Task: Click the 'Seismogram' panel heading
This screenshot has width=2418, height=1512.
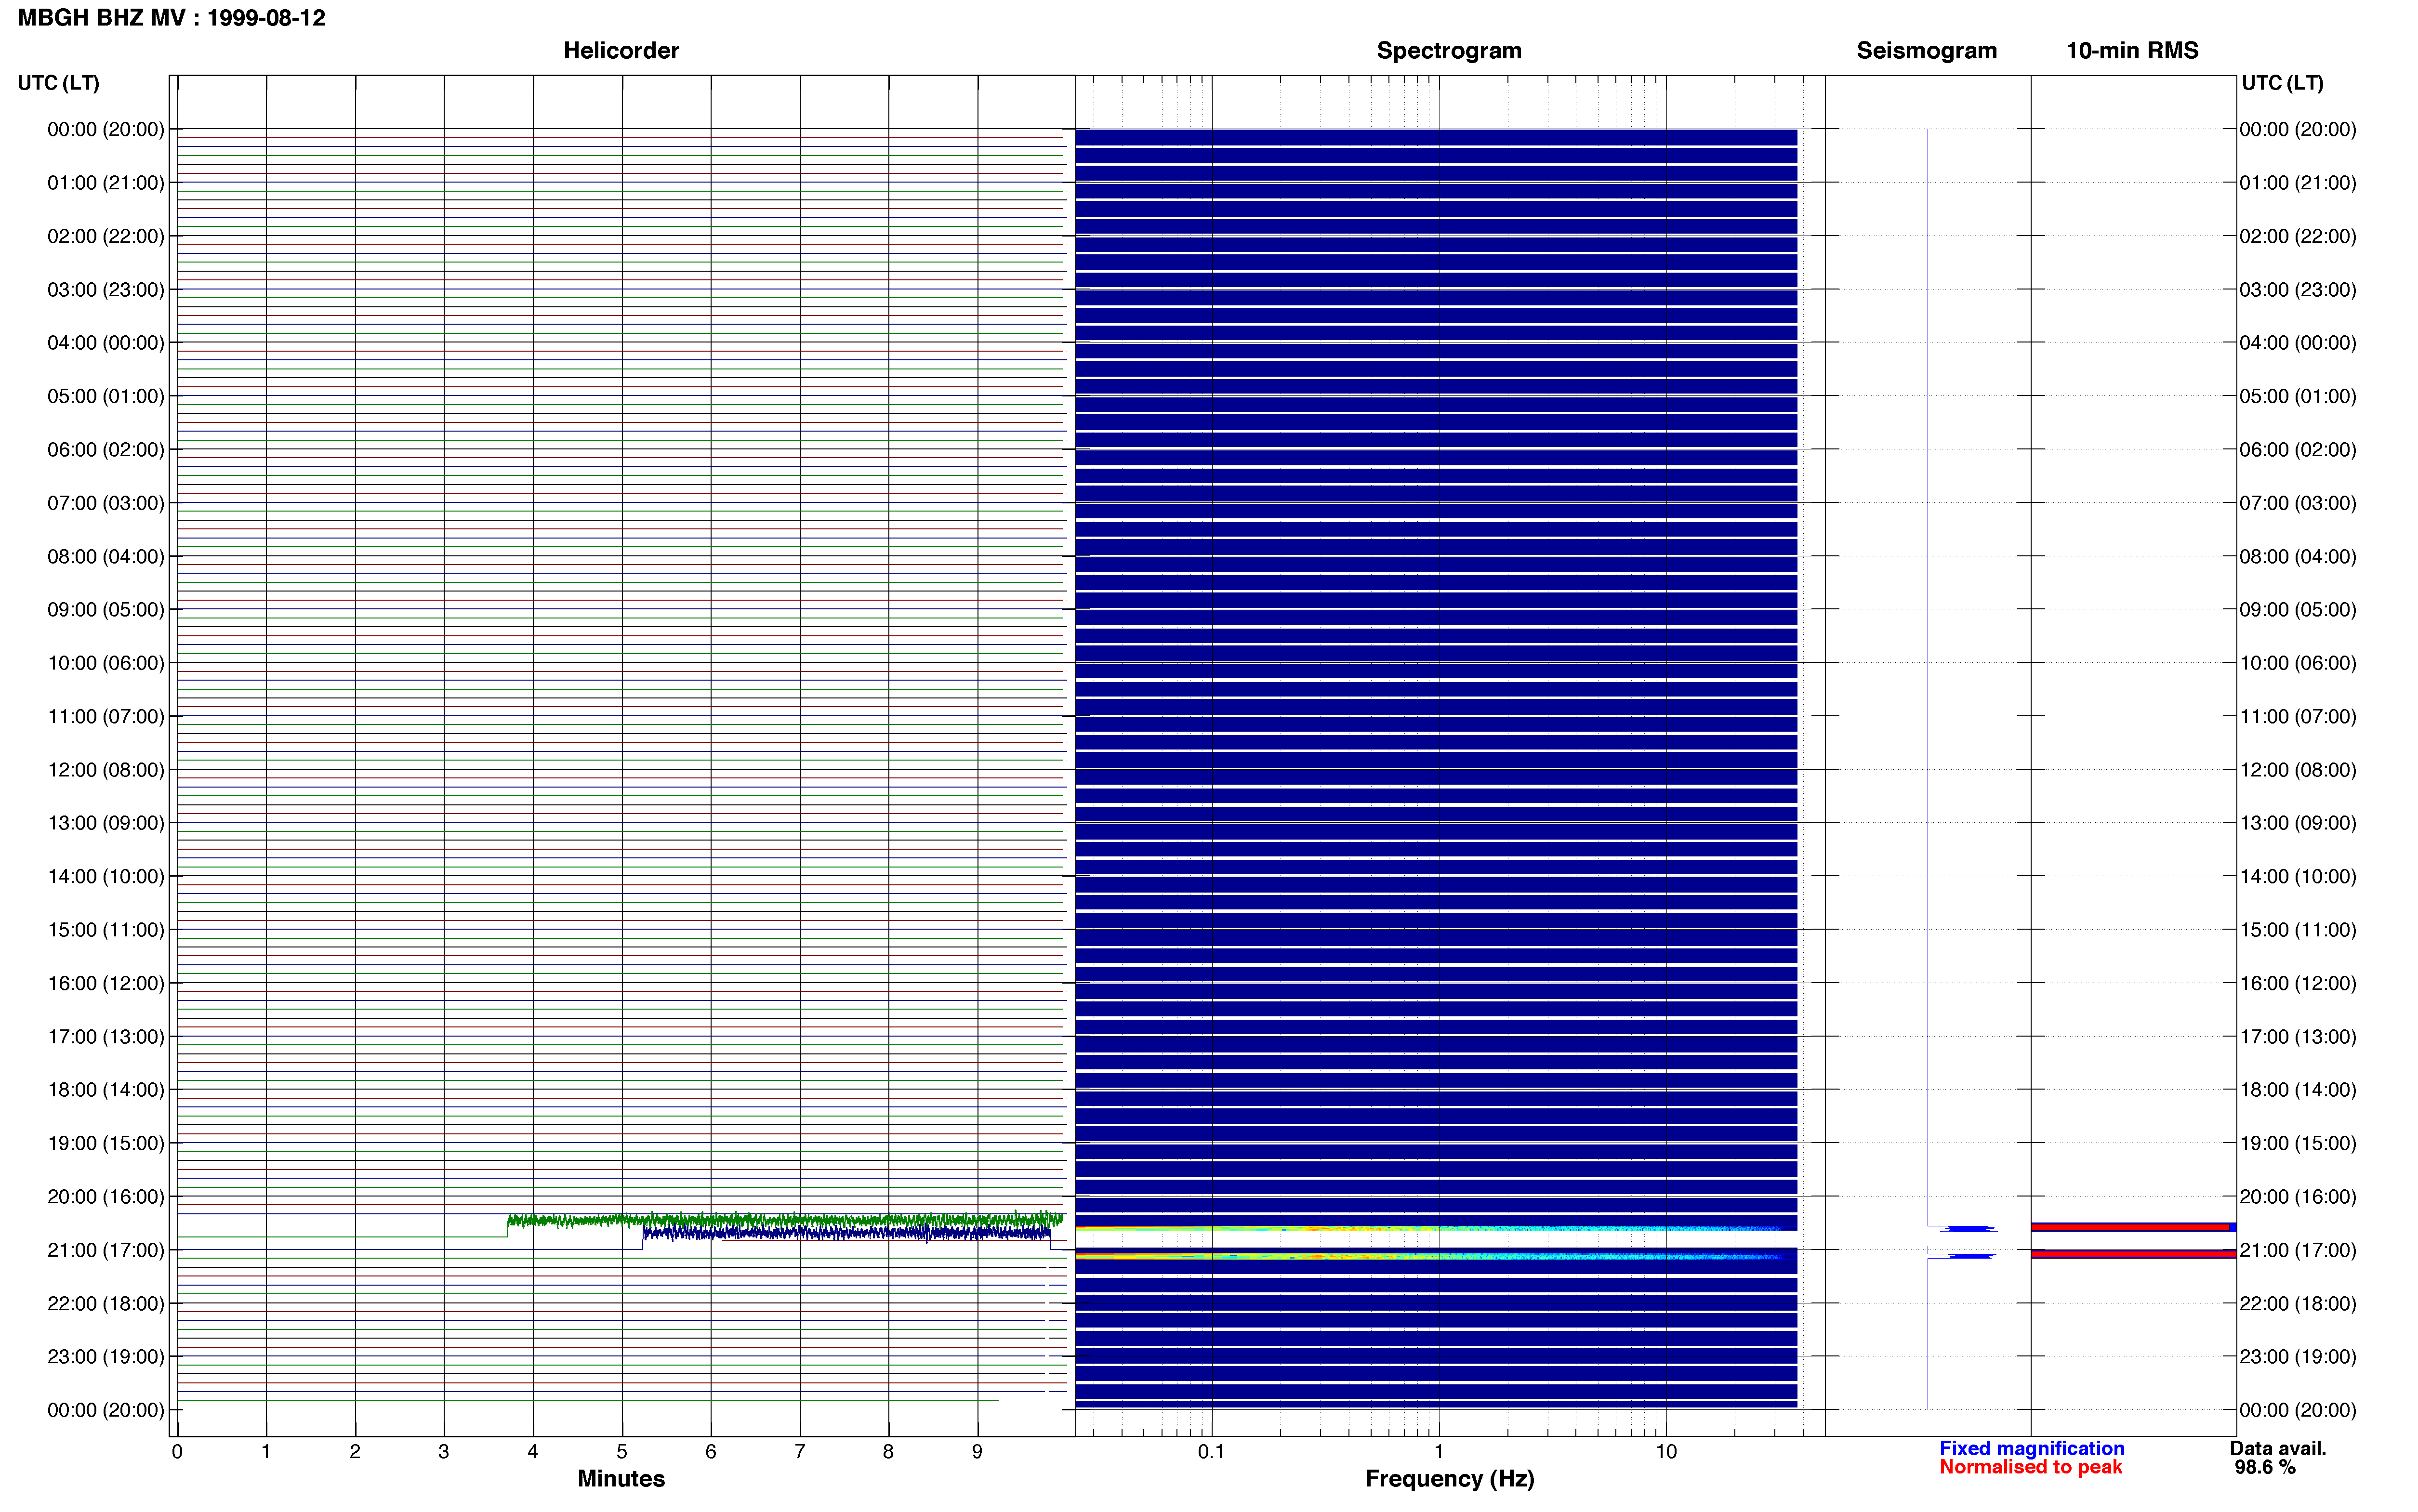Action: tap(1926, 50)
